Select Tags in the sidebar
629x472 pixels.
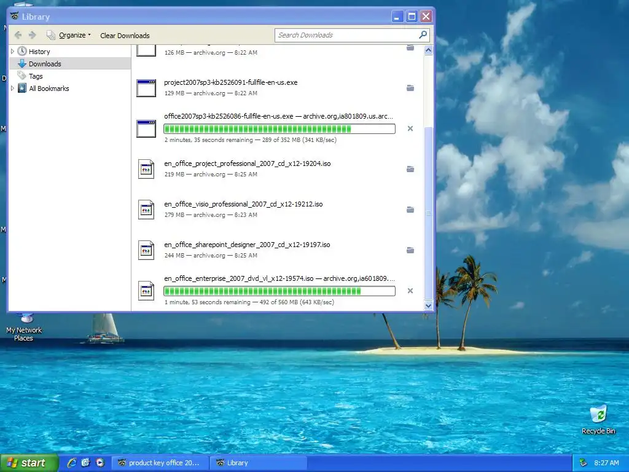[x=36, y=76]
